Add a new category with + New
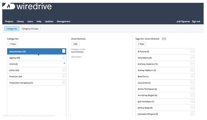 tap(13, 44)
